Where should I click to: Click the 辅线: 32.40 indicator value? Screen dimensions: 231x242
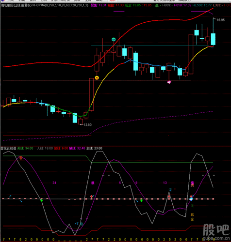[x=77, y=148]
